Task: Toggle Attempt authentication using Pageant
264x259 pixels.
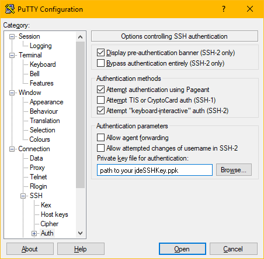Action: (100, 90)
